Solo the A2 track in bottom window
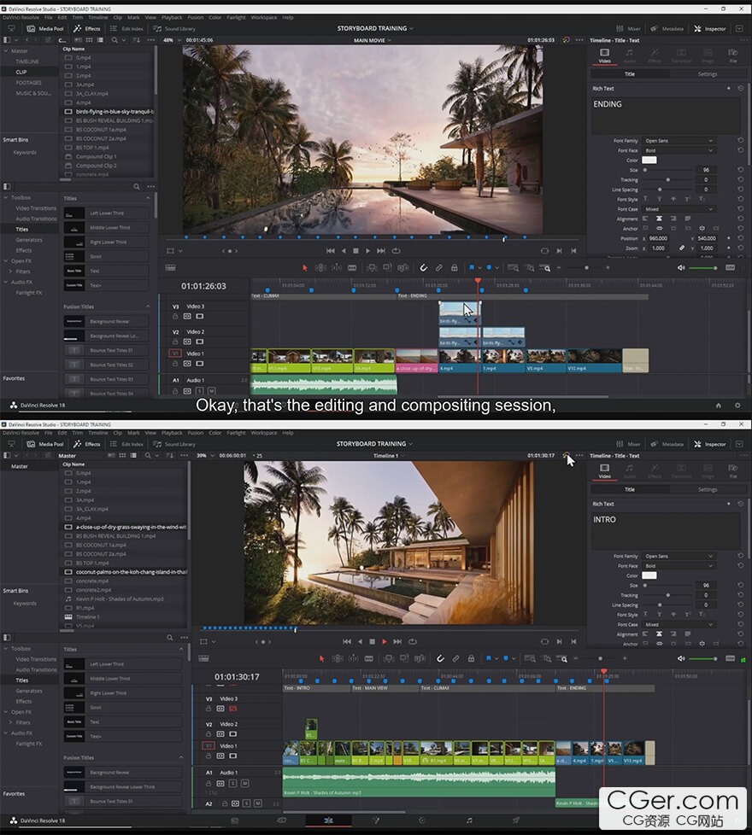 tap(246, 803)
